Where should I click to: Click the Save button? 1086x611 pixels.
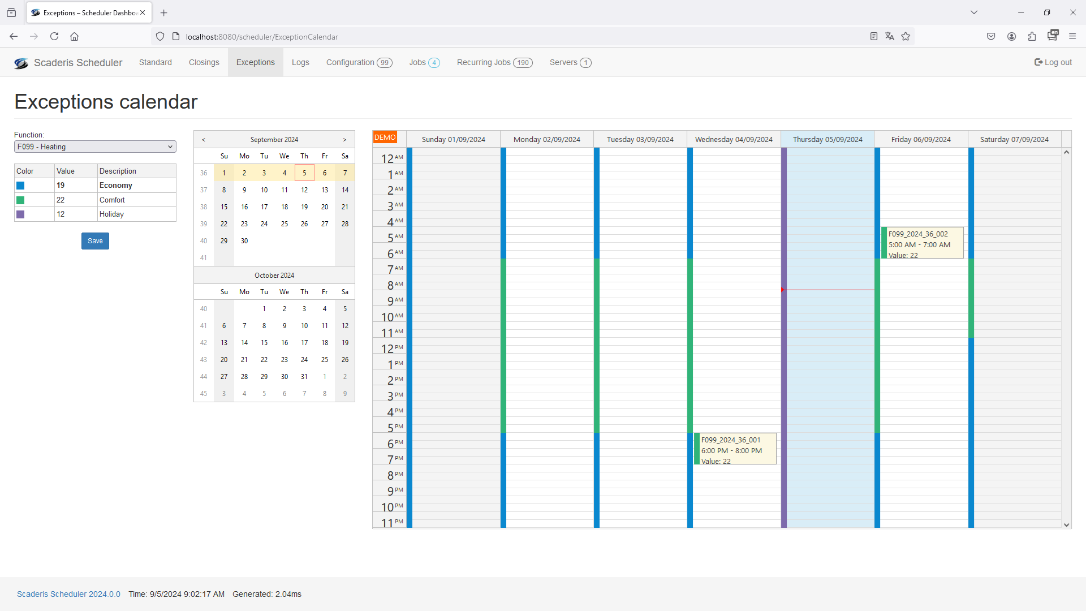pyautogui.click(x=95, y=241)
